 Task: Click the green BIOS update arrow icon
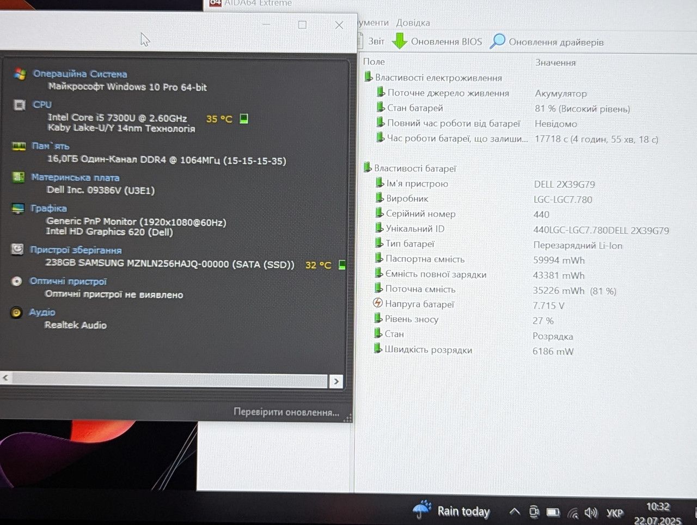(x=400, y=41)
